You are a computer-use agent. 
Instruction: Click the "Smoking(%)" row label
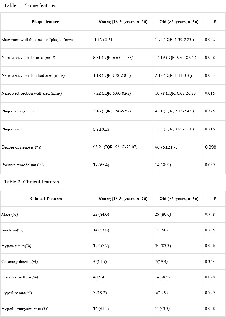click(x=12, y=230)
